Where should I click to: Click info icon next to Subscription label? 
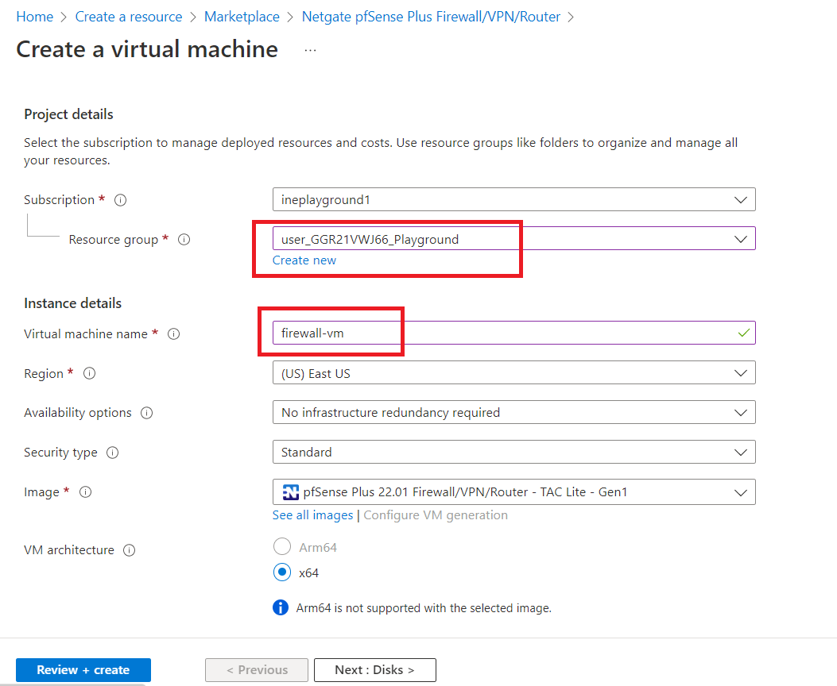point(121,200)
